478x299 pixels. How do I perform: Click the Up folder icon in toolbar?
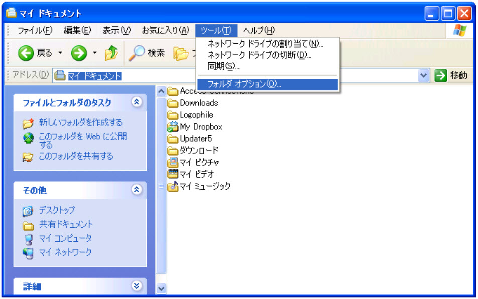pyautogui.click(x=111, y=53)
